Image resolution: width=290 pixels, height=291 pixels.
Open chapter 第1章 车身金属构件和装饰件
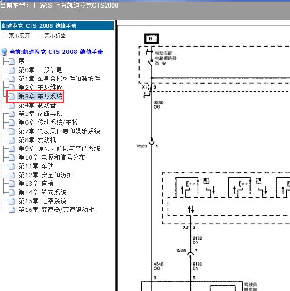click(59, 79)
